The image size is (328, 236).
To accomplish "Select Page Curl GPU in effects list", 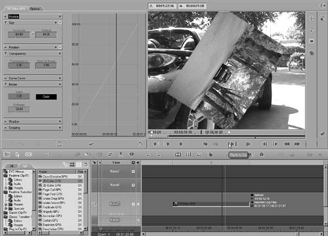I will pos(52,189).
